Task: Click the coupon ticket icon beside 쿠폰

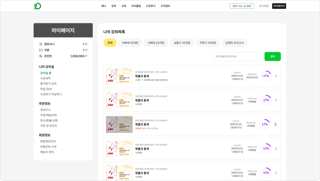Action: coord(41,50)
